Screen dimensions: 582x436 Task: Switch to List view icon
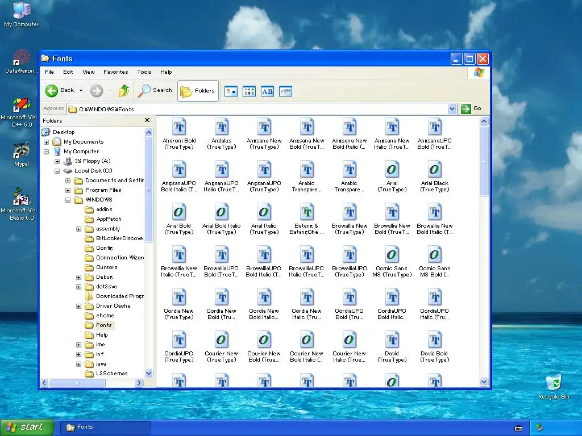(x=249, y=91)
